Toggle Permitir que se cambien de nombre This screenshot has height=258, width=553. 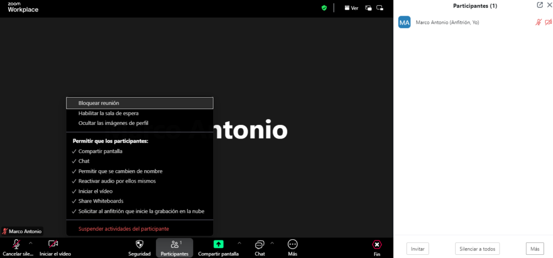click(120, 171)
